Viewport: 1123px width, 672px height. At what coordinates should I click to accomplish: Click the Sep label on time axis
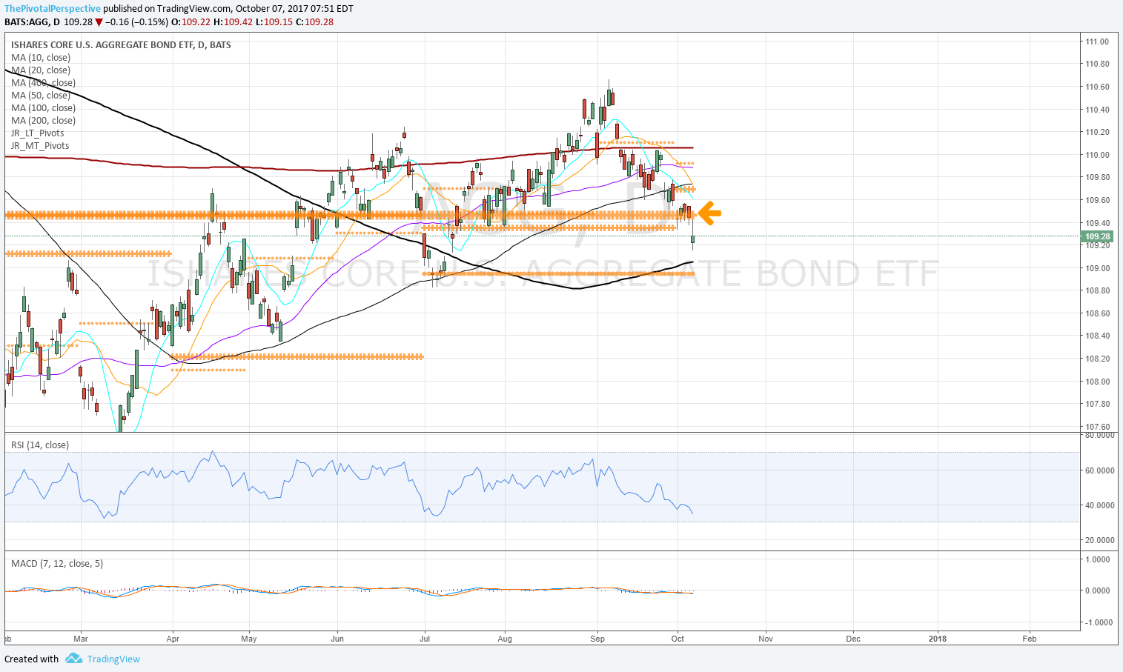[597, 638]
